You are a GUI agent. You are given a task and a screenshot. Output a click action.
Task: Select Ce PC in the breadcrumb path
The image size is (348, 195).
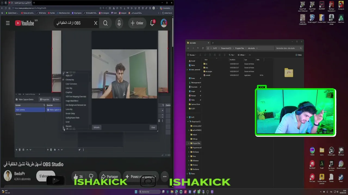coord(215,48)
